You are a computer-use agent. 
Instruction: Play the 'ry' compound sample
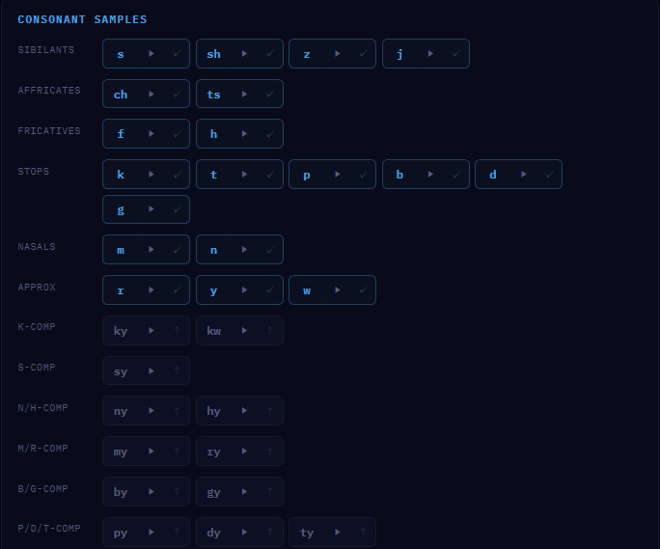point(244,452)
